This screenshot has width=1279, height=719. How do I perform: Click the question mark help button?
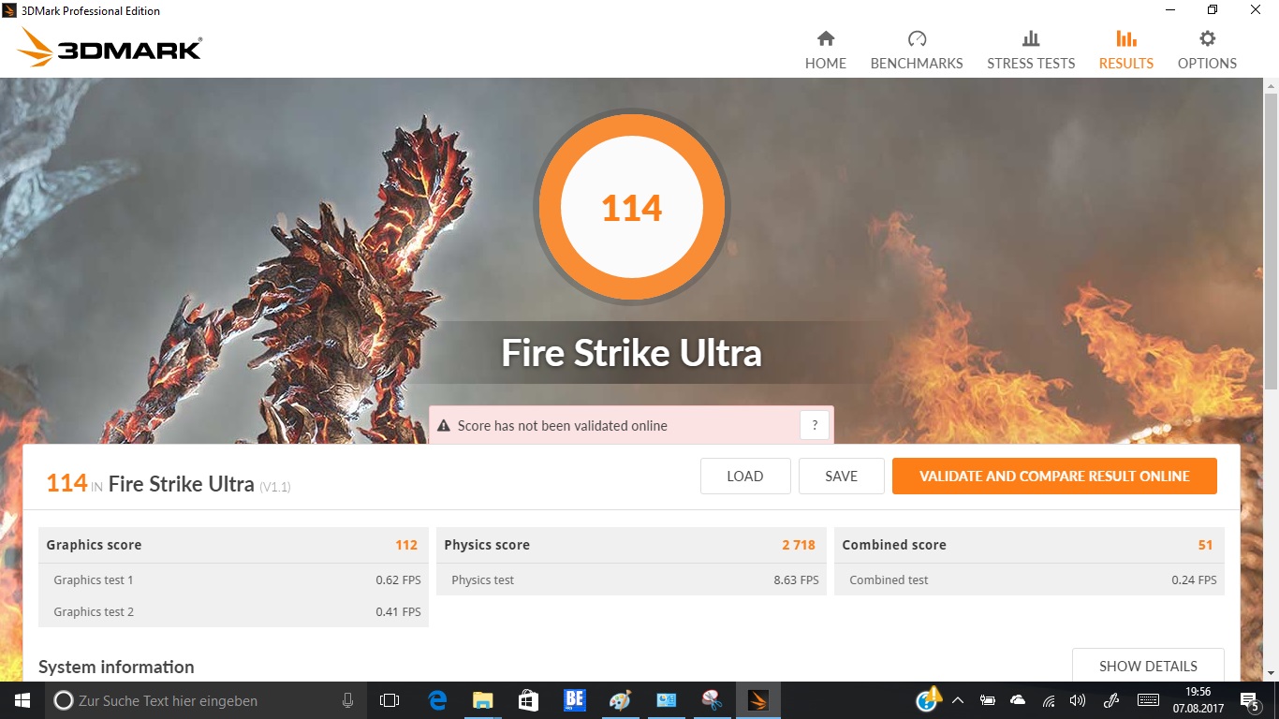[815, 425]
